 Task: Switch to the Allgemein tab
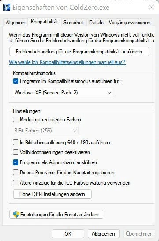pyautogui.click(x=15, y=23)
